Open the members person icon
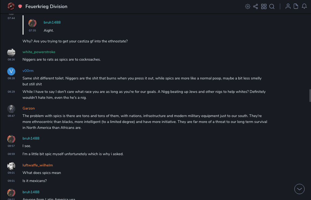The width and height of the screenshot is (311, 200). (x=288, y=6)
